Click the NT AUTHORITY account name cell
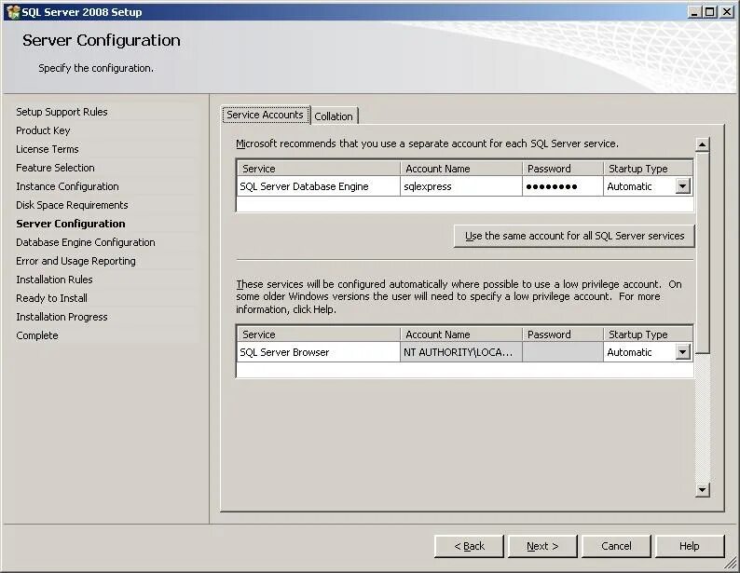The image size is (740, 573). (x=460, y=352)
